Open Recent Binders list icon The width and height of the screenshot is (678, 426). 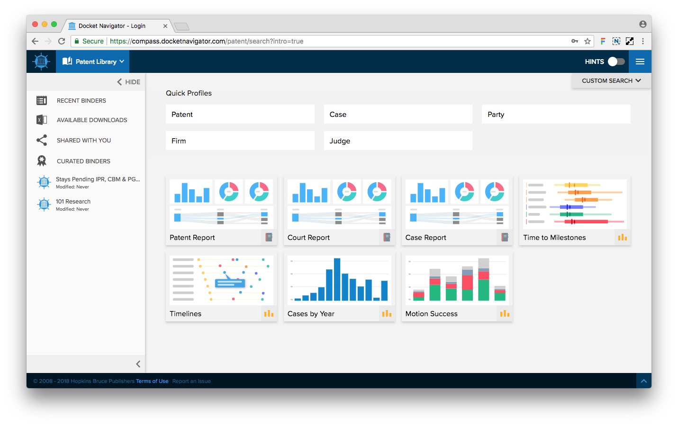tap(42, 100)
